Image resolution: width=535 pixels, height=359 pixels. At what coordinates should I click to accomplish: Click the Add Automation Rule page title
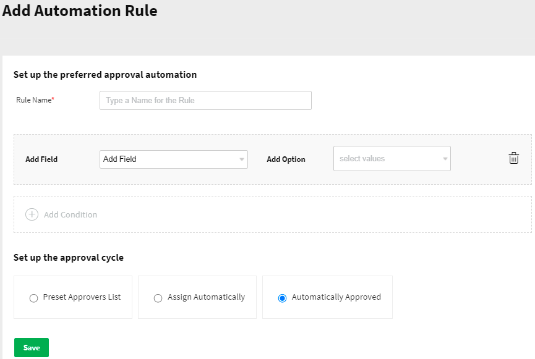point(80,11)
